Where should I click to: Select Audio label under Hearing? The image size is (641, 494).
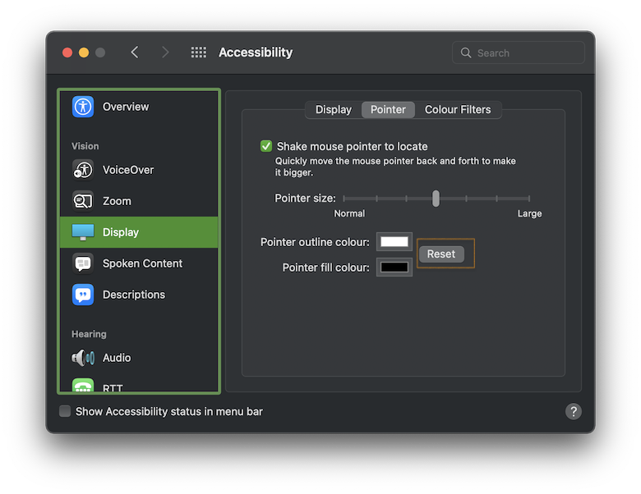pos(117,358)
